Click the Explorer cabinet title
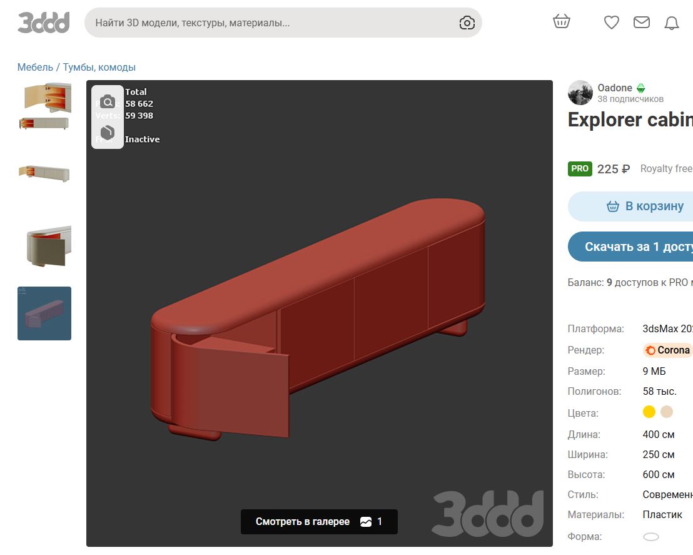 630,120
